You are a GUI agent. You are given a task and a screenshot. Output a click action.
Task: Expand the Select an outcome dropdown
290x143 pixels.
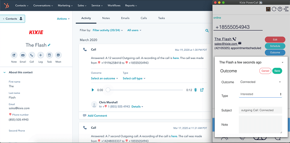(104, 78)
